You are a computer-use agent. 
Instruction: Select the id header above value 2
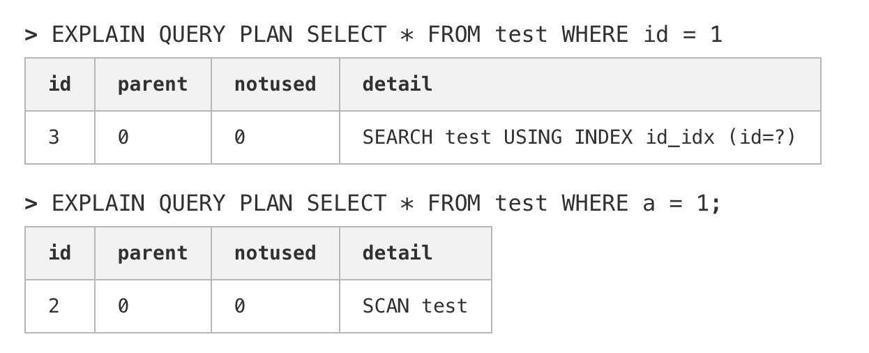pos(60,253)
